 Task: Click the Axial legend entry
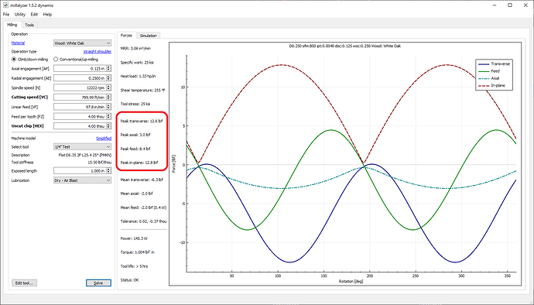[488, 78]
